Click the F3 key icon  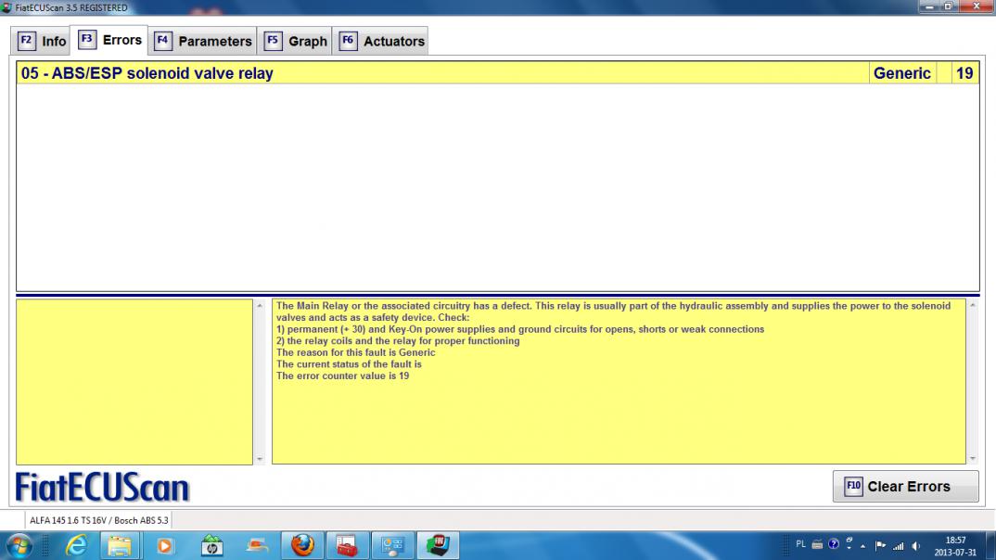click(87, 39)
